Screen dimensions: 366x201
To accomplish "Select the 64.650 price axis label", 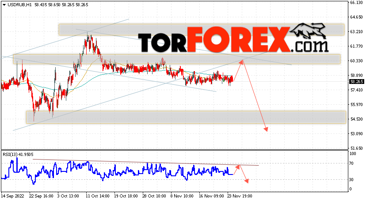I will pos(356,17).
